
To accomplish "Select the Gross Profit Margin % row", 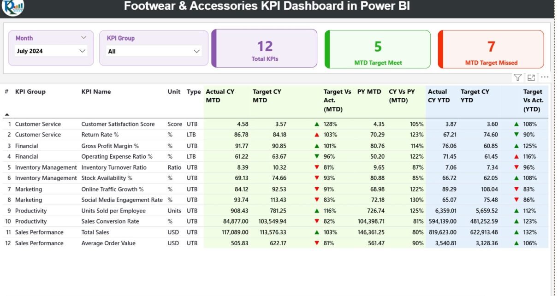I will [x=110, y=146].
